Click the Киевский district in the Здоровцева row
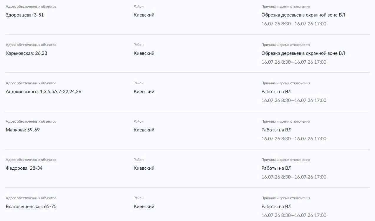Viewport: 375px width, 221px height. point(144,15)
